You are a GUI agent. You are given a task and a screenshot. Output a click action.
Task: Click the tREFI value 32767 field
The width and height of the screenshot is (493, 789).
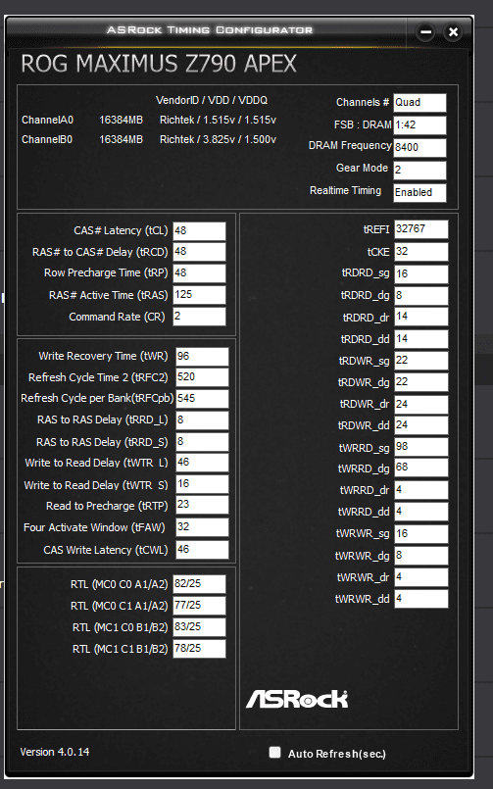click(x=421, y=229)
